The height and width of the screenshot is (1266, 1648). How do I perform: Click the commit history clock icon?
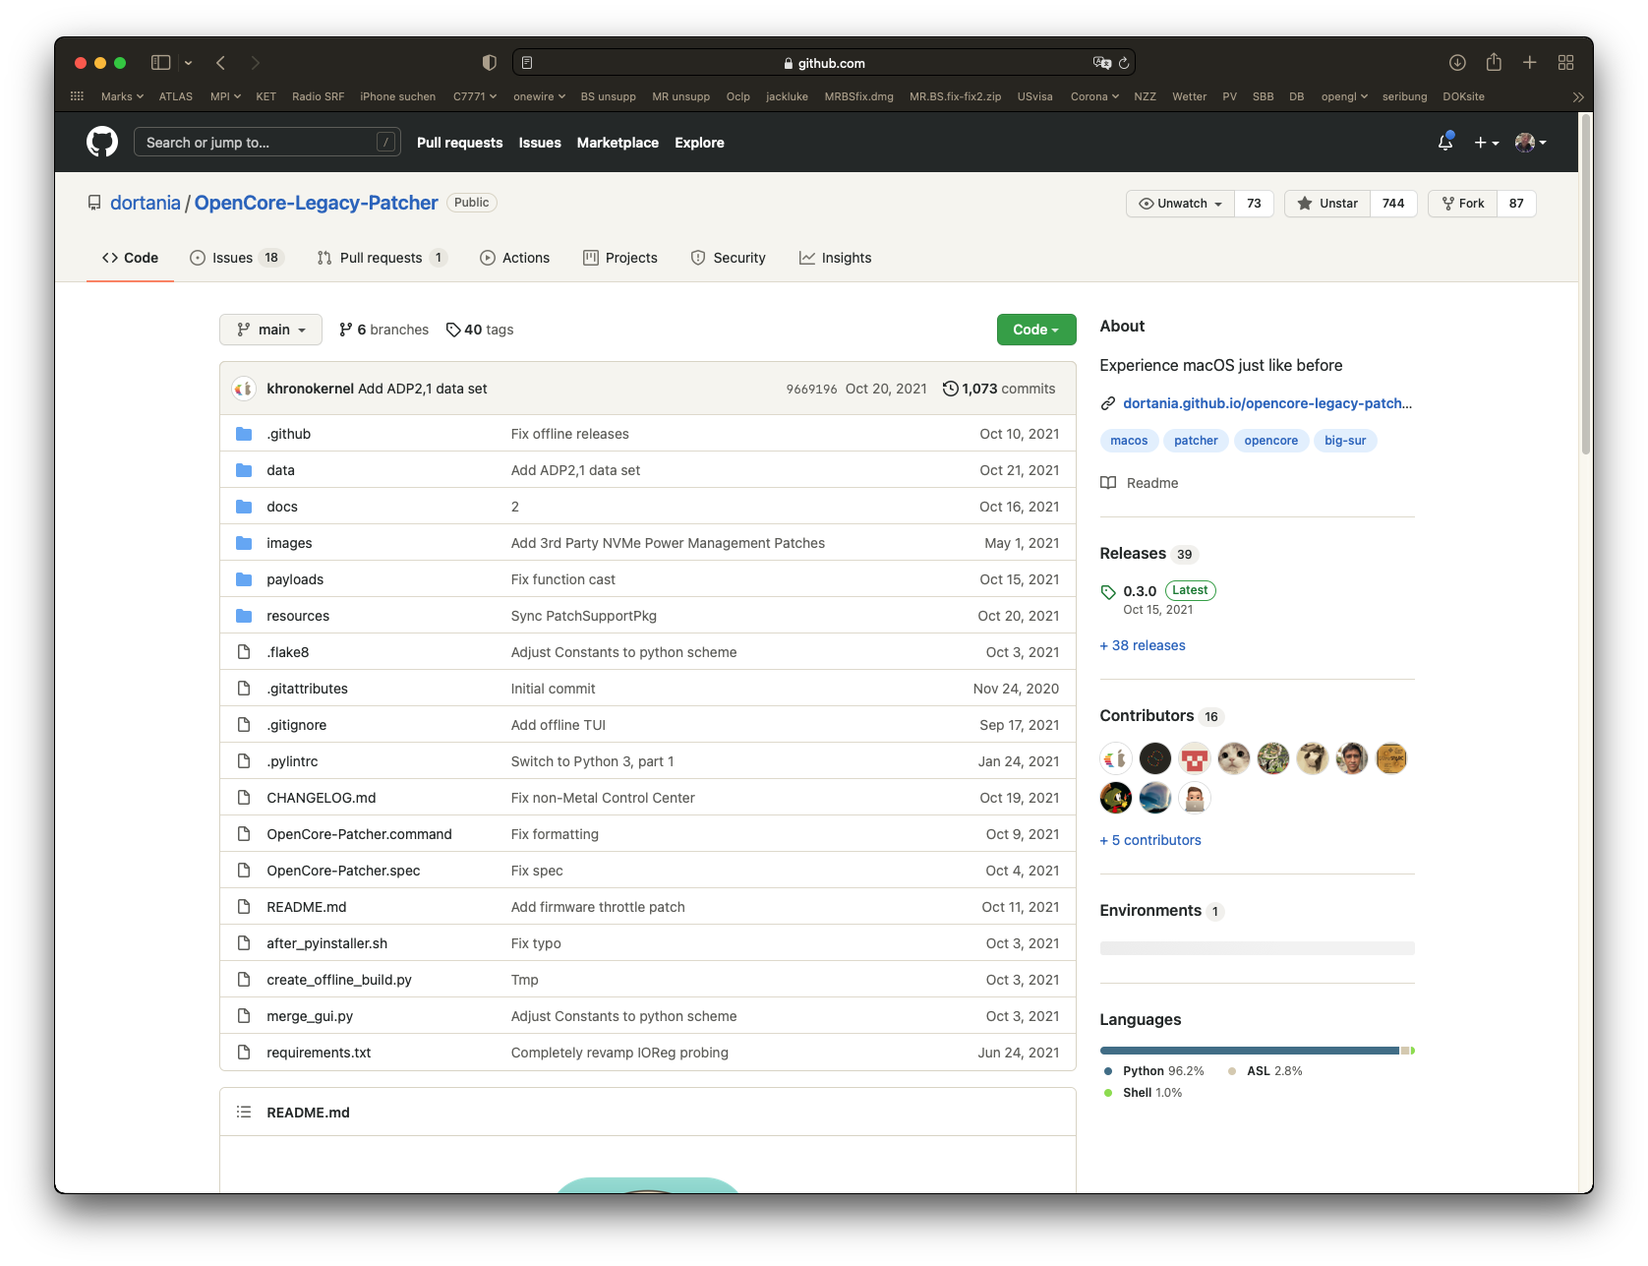tap(950, 389)
